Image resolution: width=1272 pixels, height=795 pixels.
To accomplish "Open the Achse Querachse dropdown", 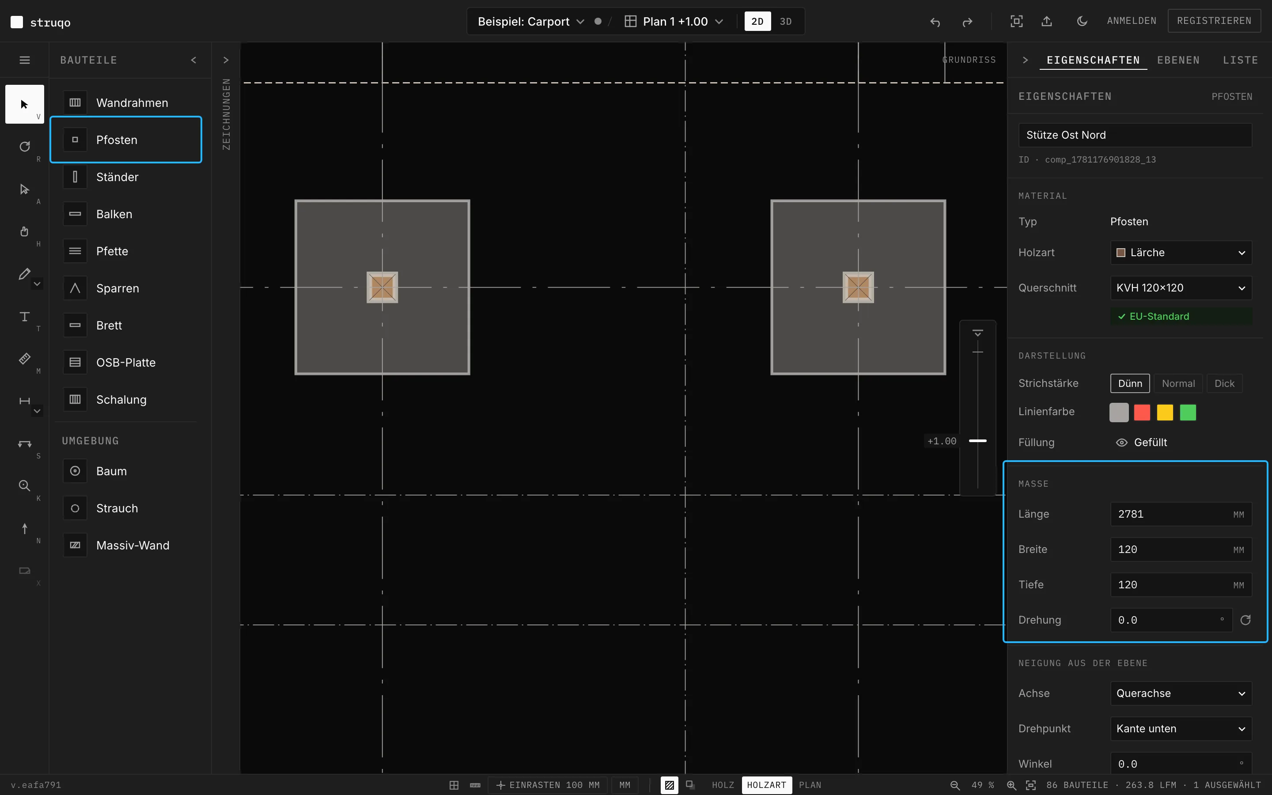I will tap(1181, 693).
